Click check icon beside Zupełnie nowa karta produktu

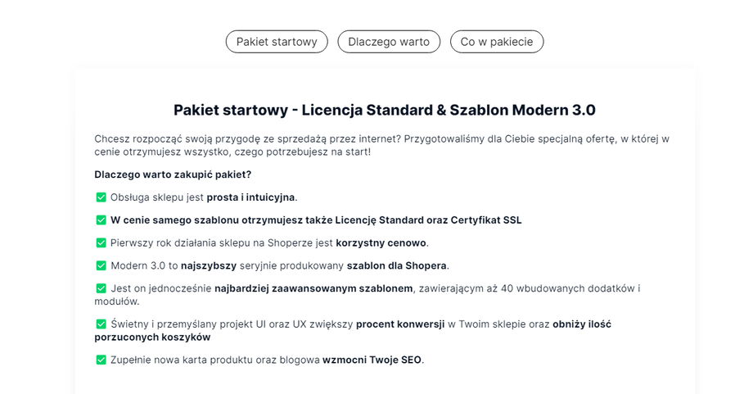pyautogui.click(x=101, y=360)
